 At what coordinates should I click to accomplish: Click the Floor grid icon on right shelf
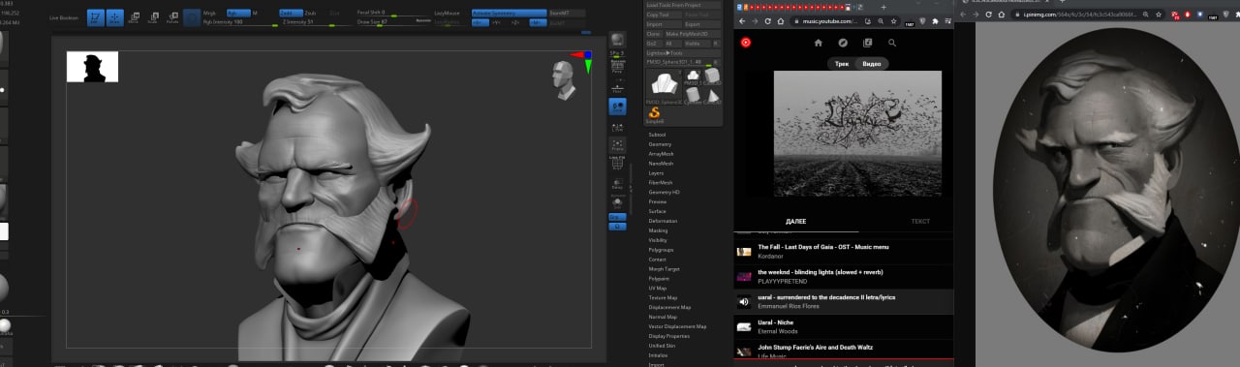tap(617, 88)
